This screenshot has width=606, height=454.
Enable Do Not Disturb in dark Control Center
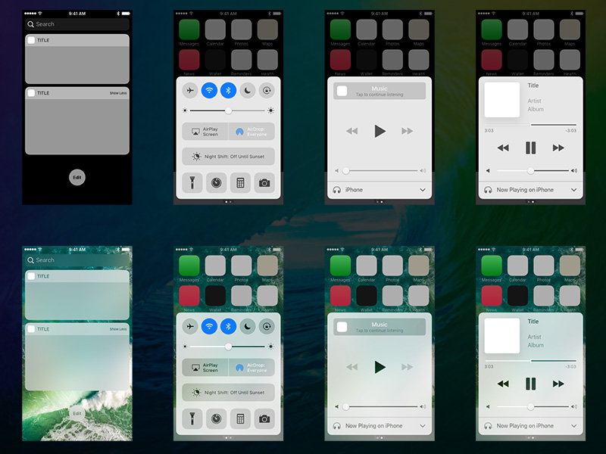click(x=248, y=90)
